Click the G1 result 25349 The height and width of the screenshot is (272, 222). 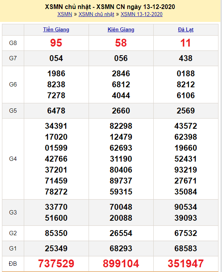click(x=56, y=249)
